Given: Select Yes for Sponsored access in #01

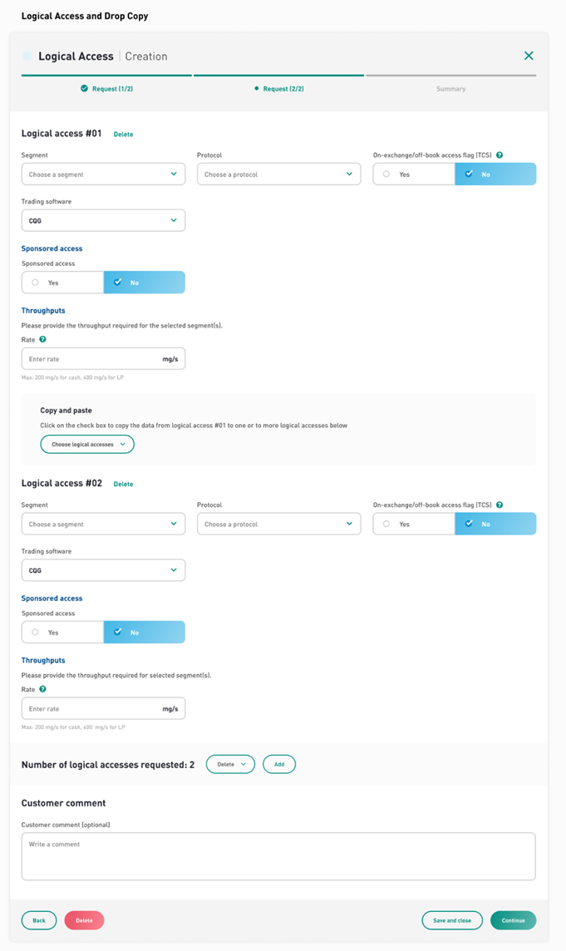Looking at the screenshot, I should tap(62, 283).
